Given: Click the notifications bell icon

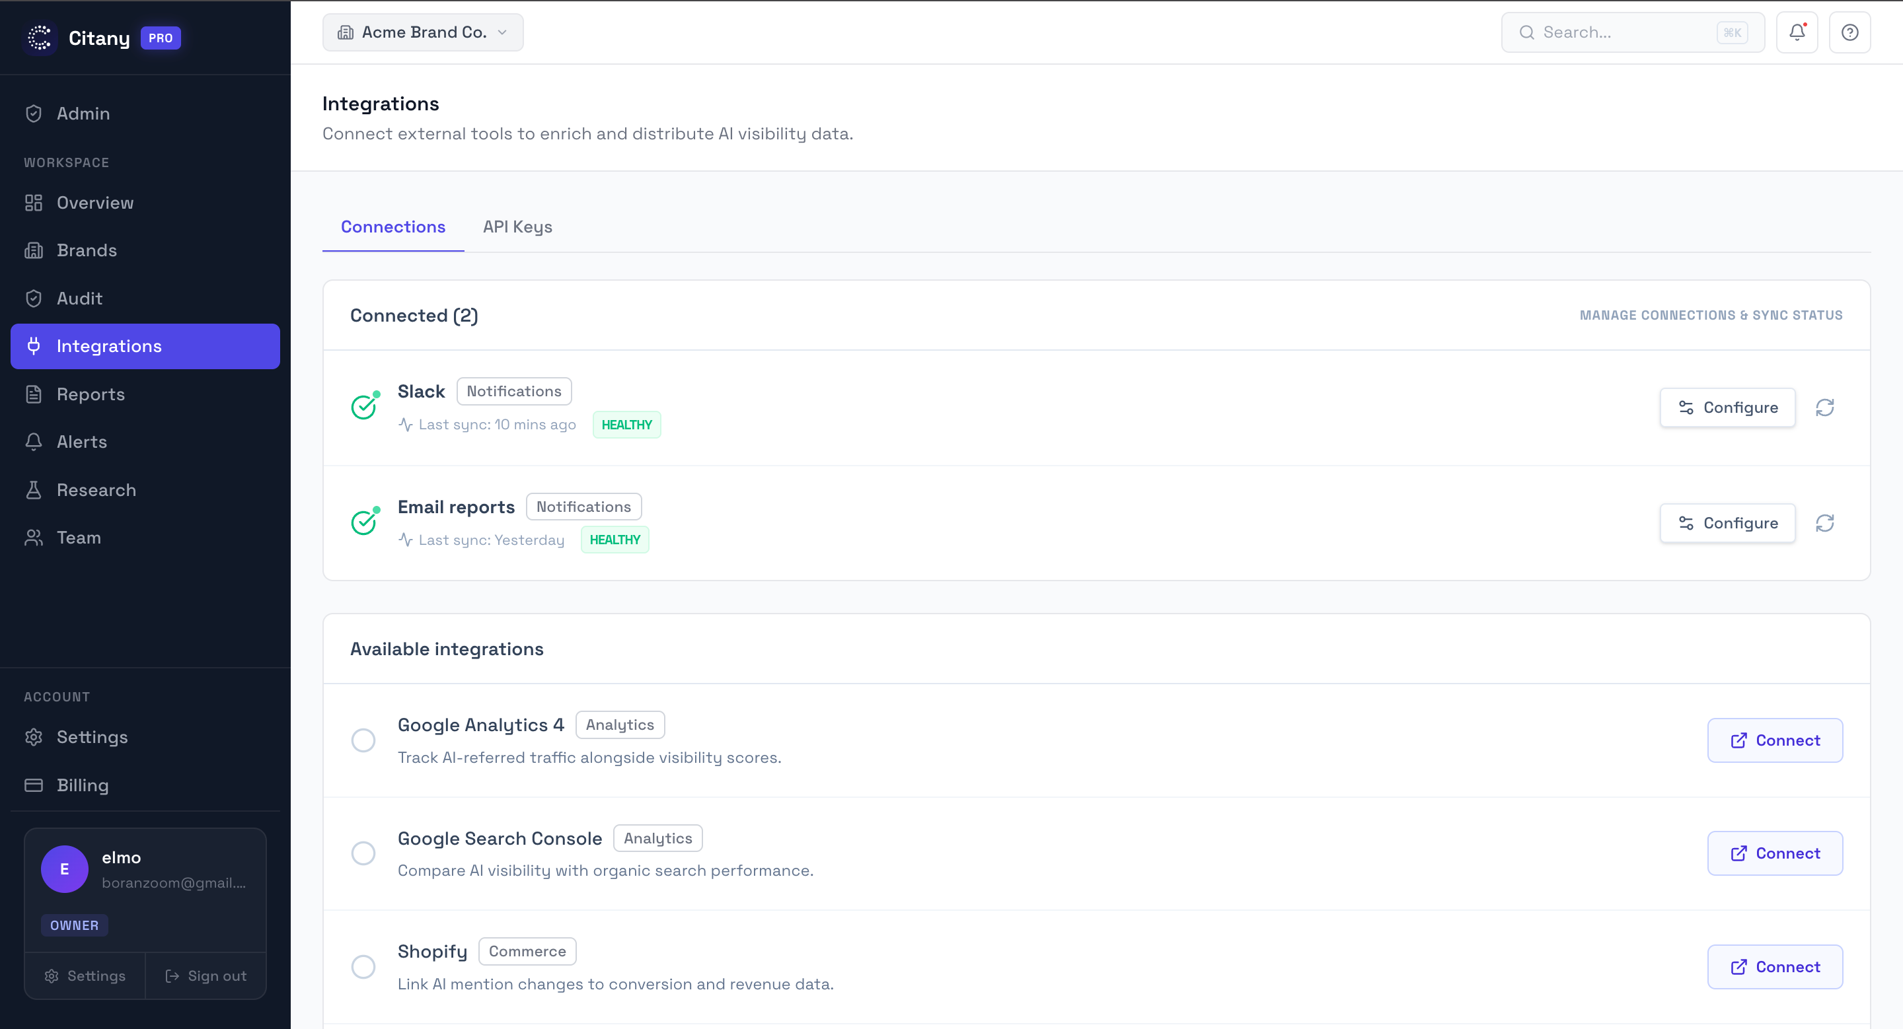Looking at the screenshot, I should click(x=1797, y=32).
